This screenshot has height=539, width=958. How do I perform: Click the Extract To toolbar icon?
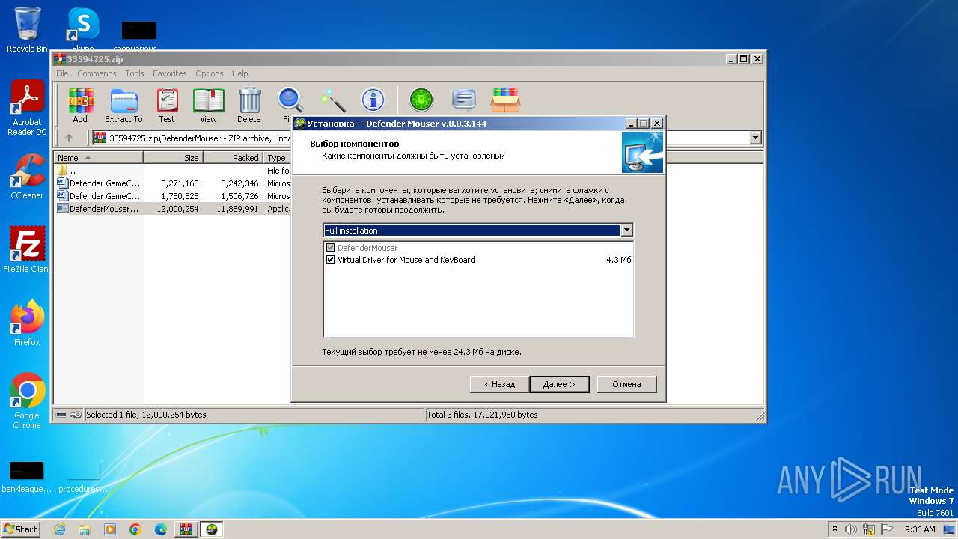pos(123,104)
